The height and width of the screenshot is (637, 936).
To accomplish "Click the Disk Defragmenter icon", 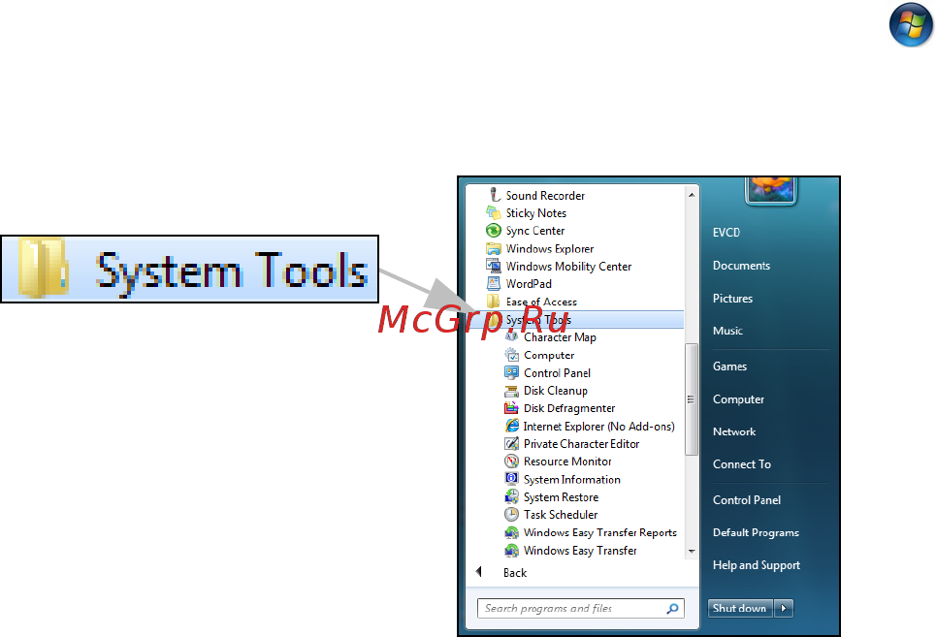I will 511,408.
